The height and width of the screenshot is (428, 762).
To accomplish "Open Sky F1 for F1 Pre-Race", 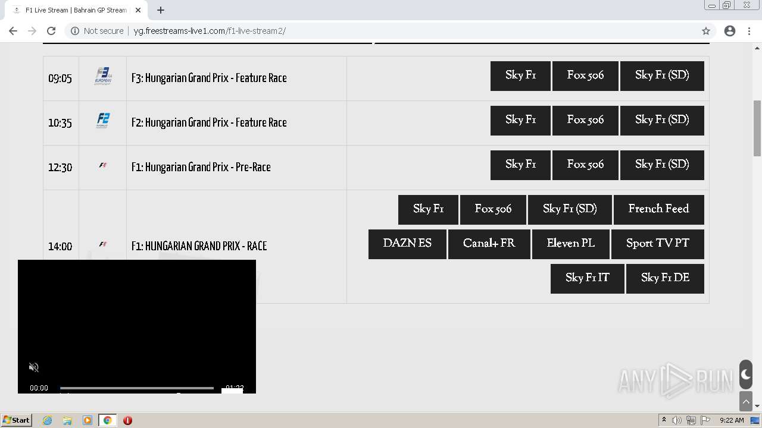I will (x=520, y=165).
